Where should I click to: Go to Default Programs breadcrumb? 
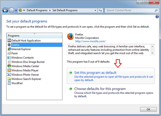[x=37, y=10]
